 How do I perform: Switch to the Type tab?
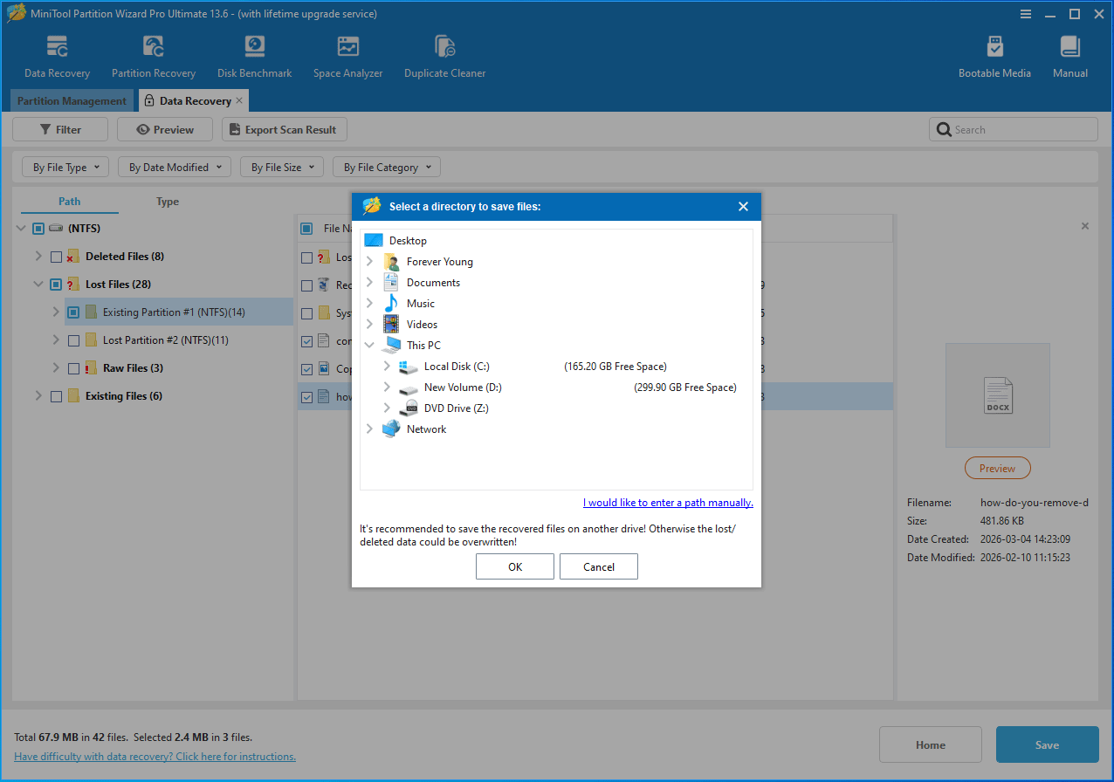pos(167,201)
